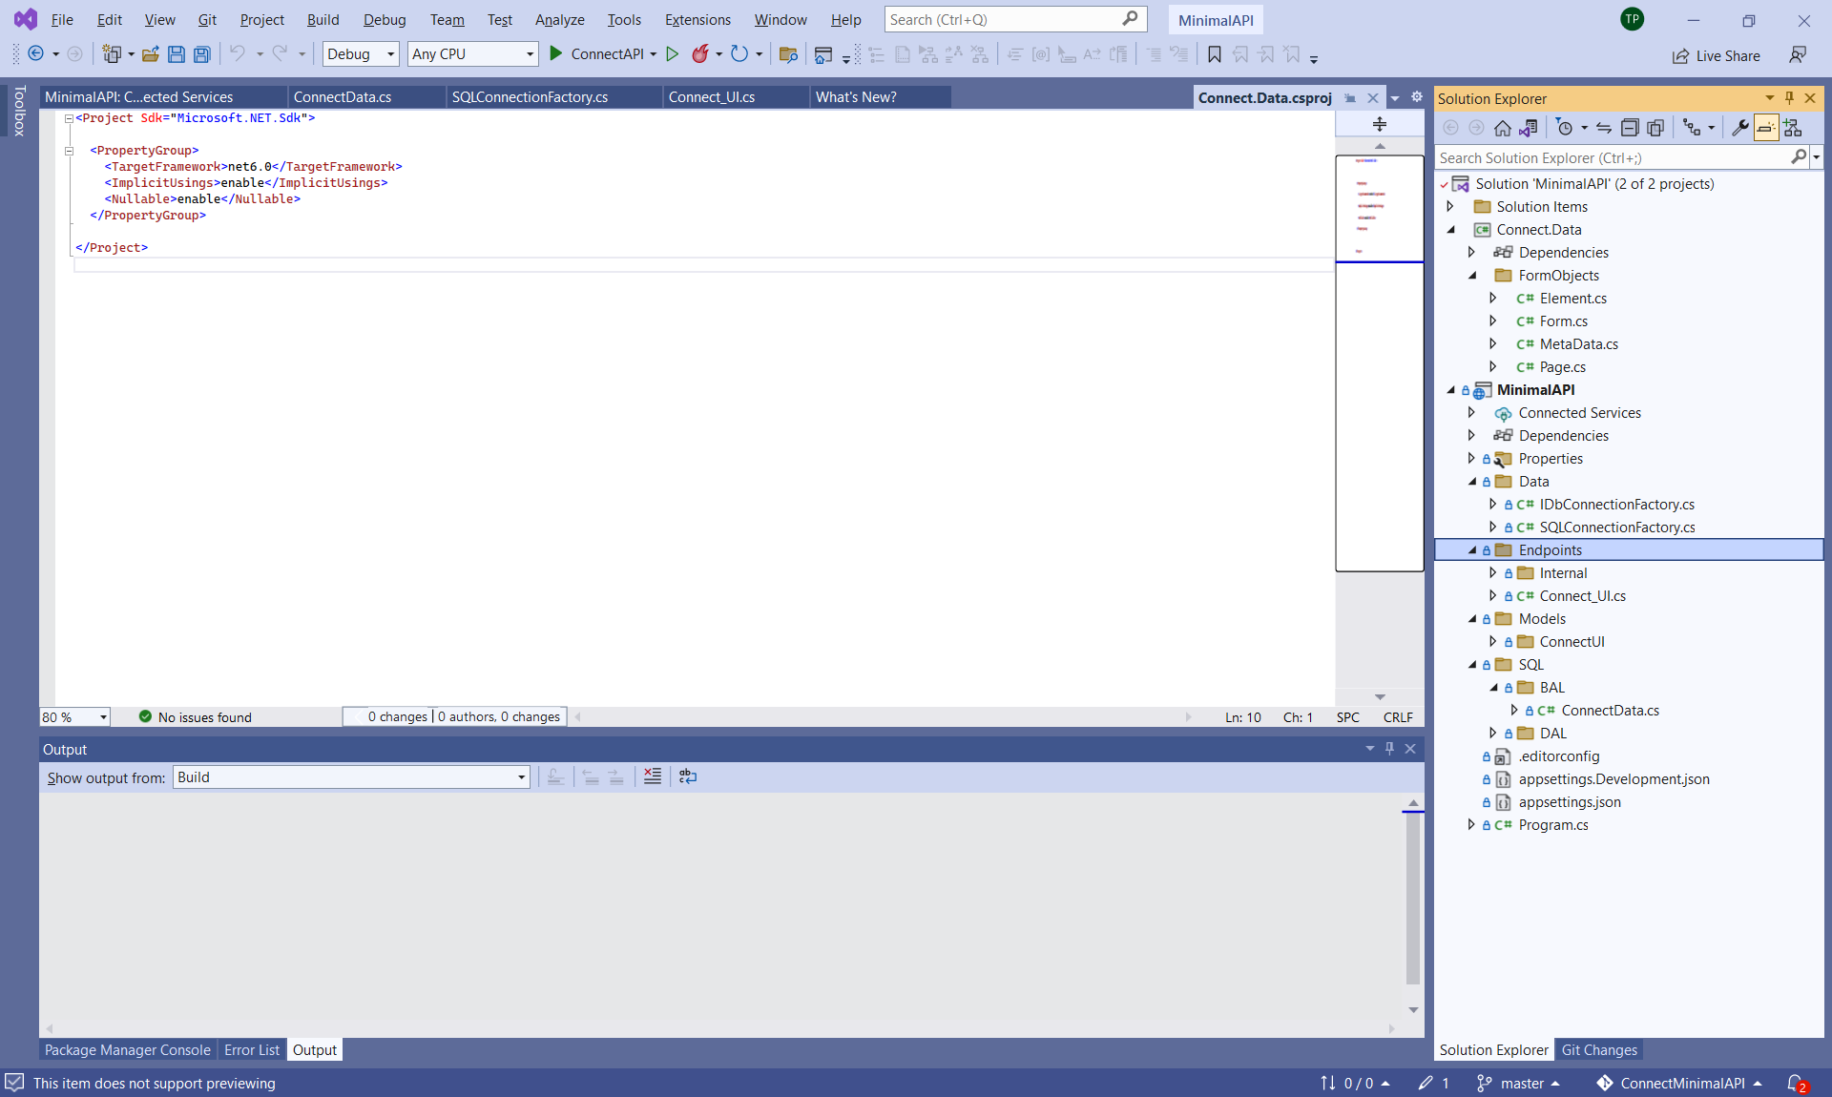Open the Build menu
1832x1097 pixels.
(x=323, y=20)
